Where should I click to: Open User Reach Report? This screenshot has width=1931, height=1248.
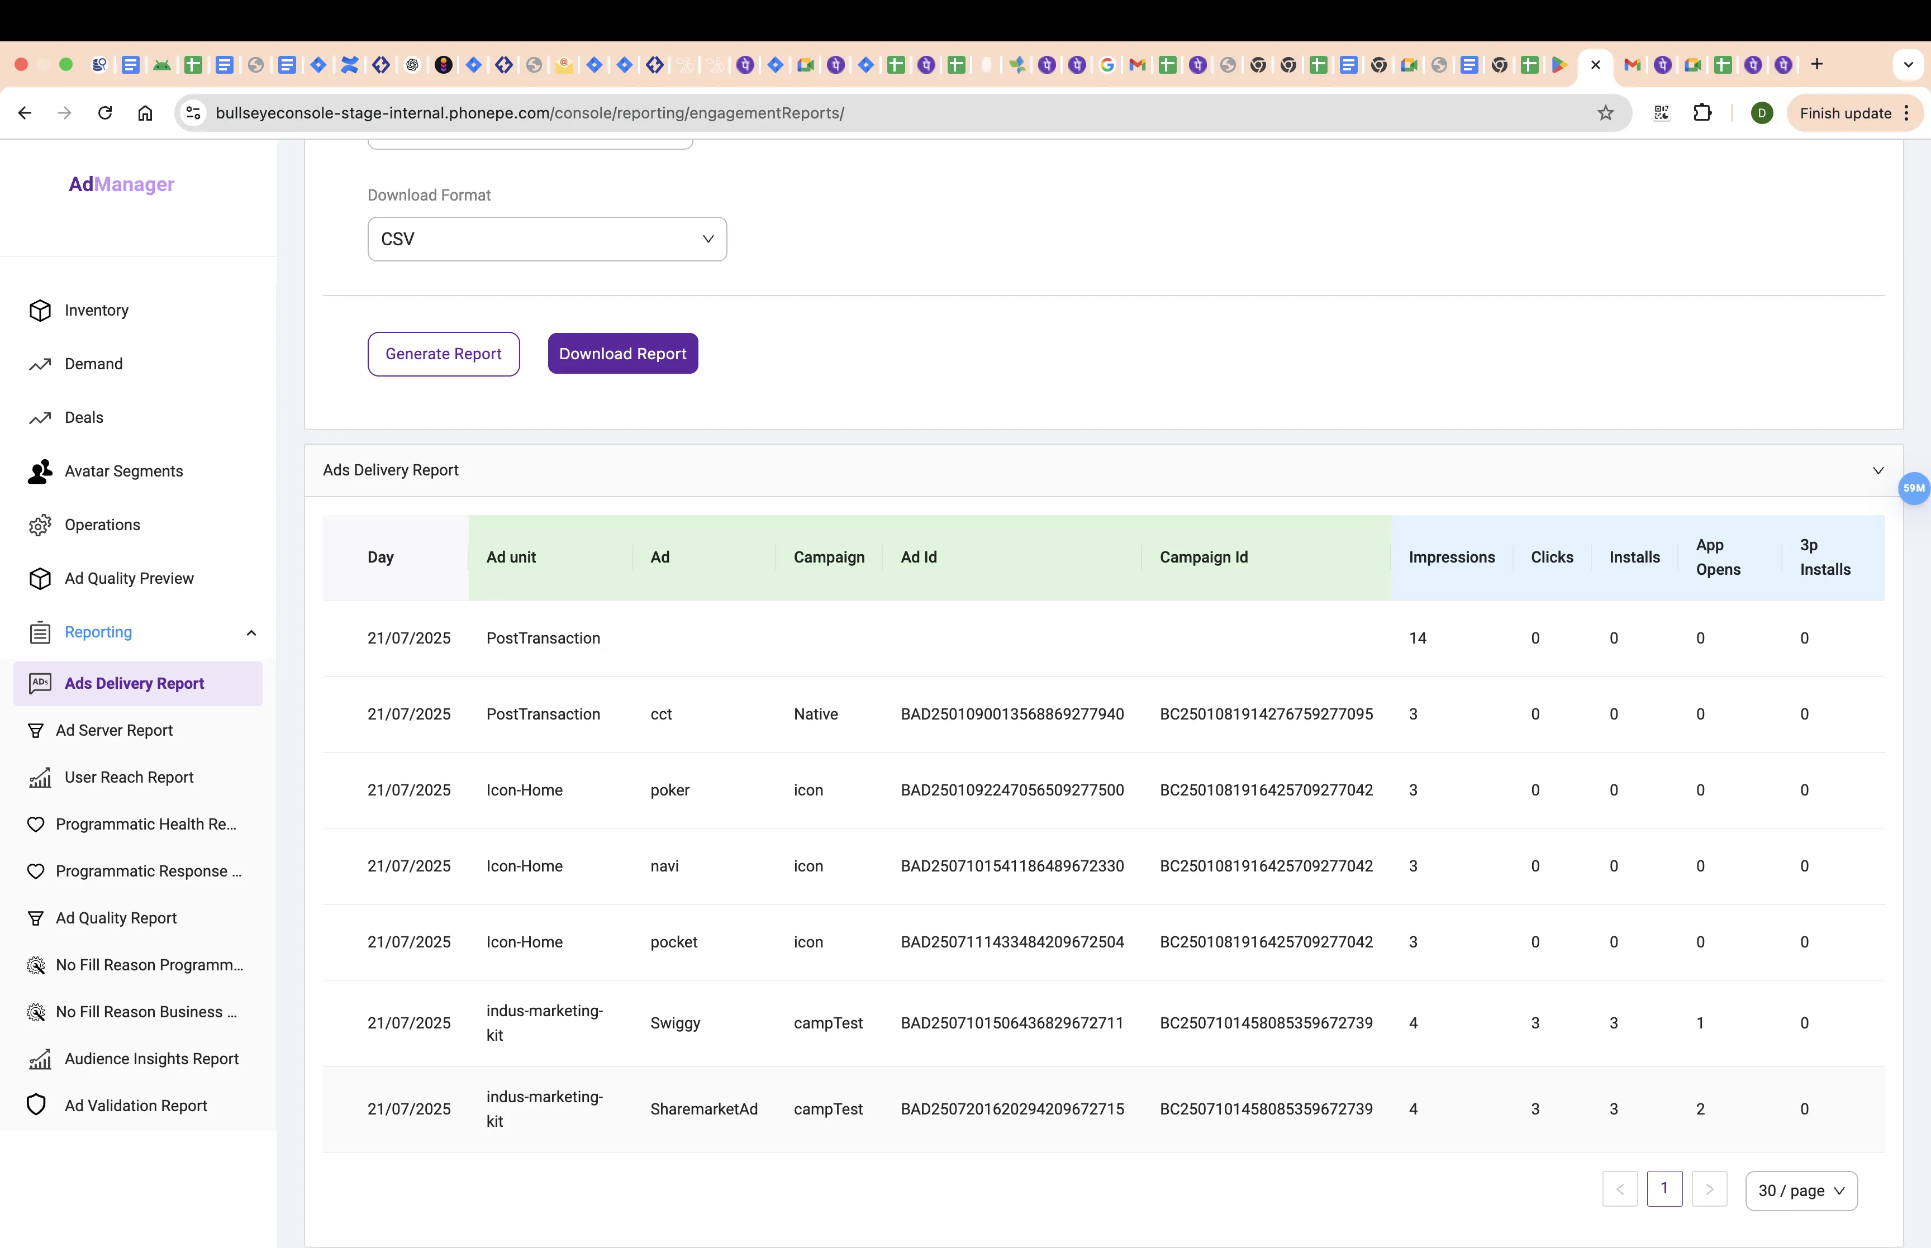point(129,777)
